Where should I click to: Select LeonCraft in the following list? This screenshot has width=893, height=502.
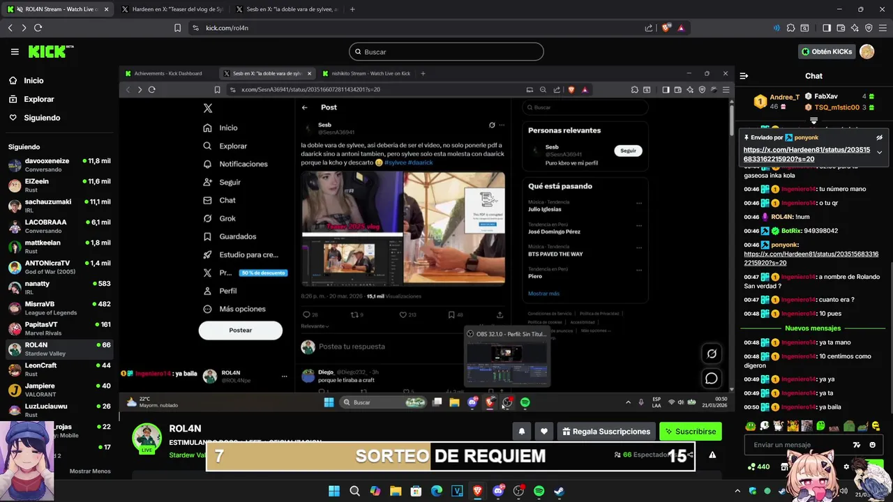[59, 369]
